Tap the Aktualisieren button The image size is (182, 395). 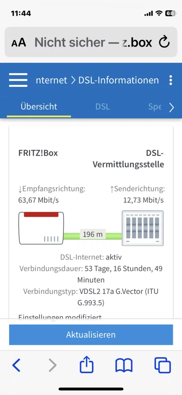coord(91,335)
